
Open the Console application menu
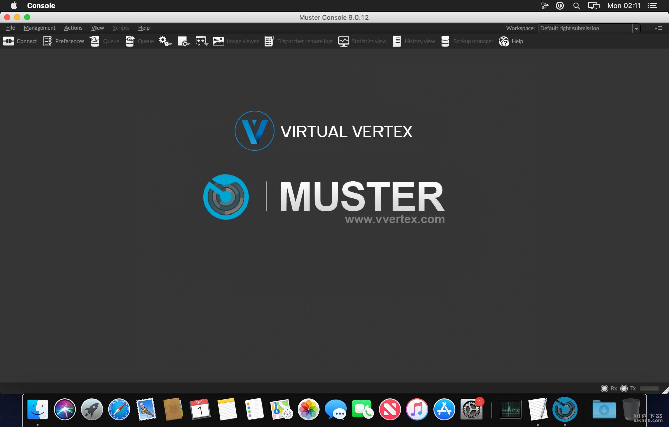coord(41,6)
